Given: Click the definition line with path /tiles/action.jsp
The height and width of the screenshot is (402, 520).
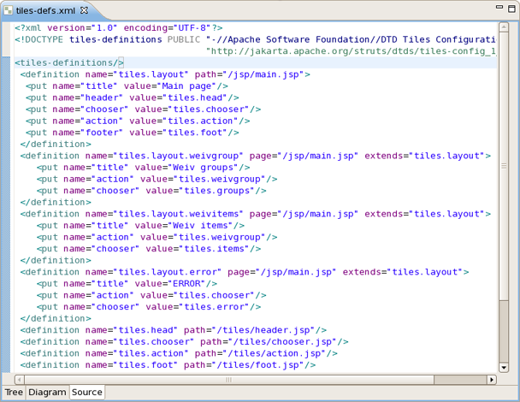Looking at the screenshot, I should (179, 353).
